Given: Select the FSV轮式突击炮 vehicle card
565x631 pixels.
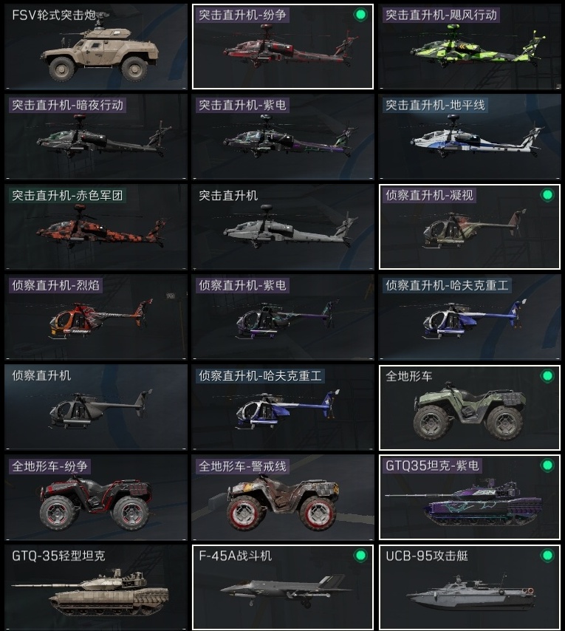Looking at the screenshot, I should point(96,47).
